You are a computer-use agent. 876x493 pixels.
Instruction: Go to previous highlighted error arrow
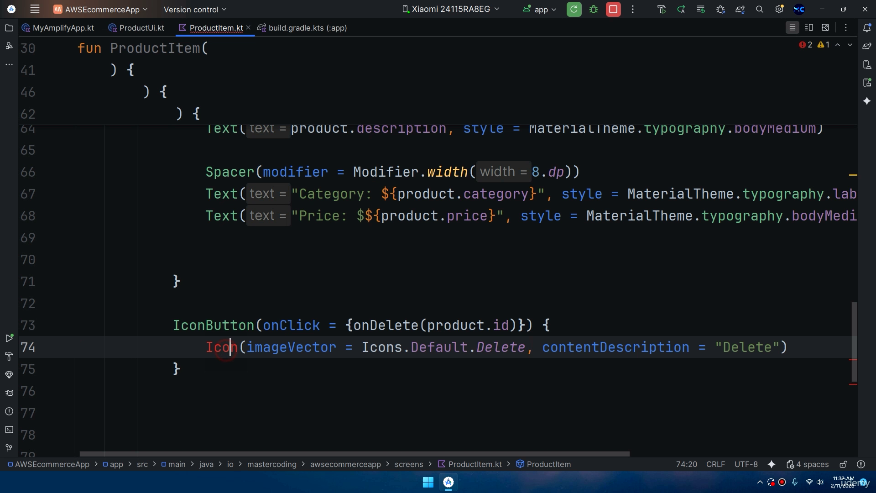[x=838, y=45]
